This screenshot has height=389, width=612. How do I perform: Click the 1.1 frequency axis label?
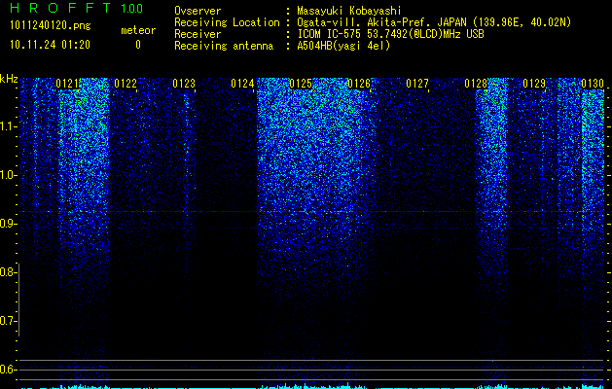pyautogui.click(x=7, y=126)
